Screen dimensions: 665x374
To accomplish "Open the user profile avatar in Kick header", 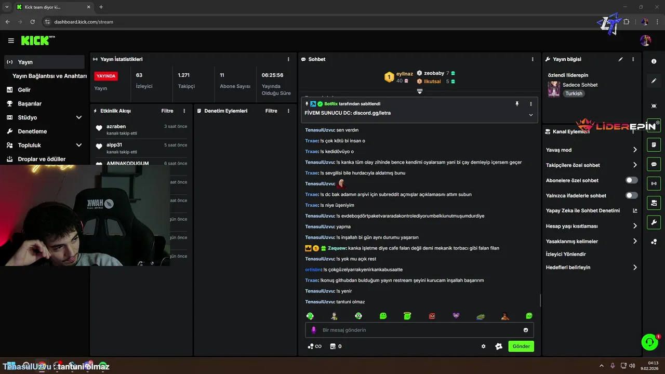I will 645,41.
